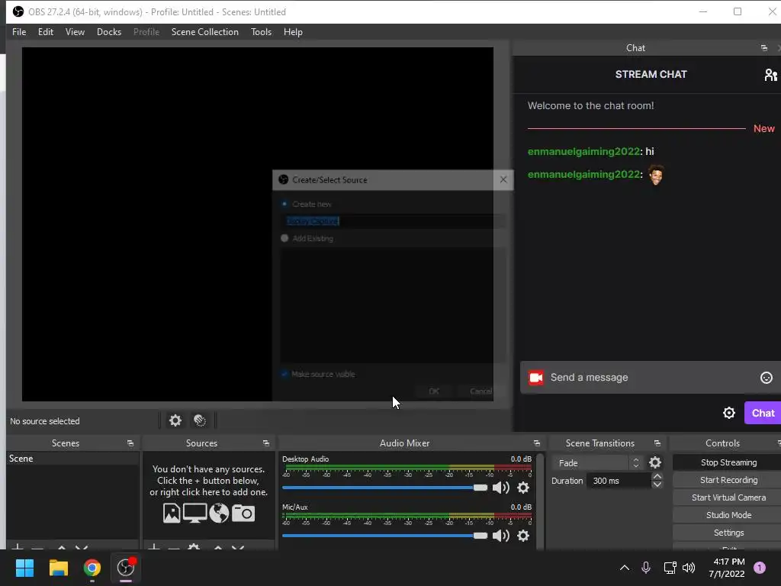Click the Duration 300 ms field
This screenshot has width=781, height=586.
point(619,481)
